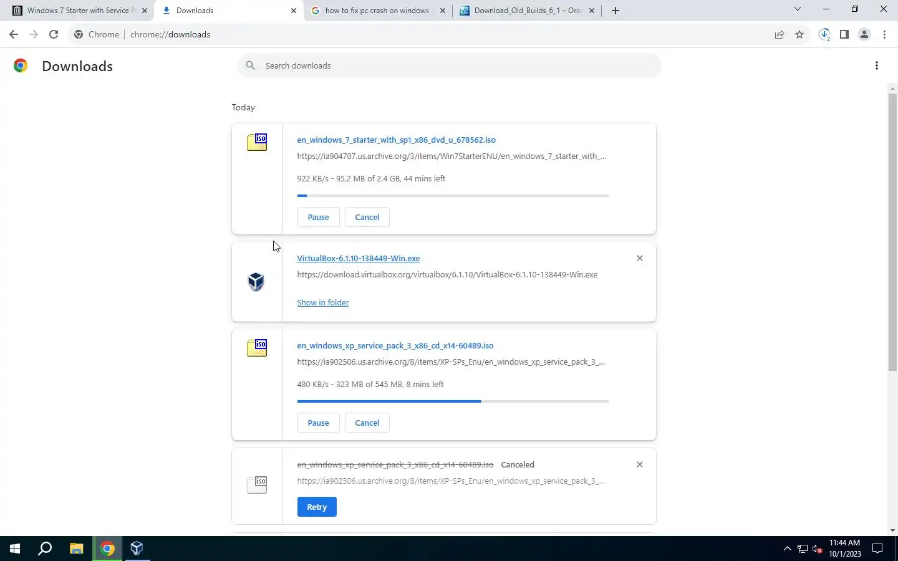Image resolution: width=898 pixels, height=561 pixels.
Task: Click the Windows 7 iso download progress bar
Action: [453, 196]
